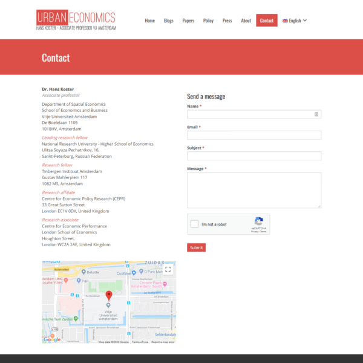Select the Subject input field
This screenshot has height=363, width=363.
pyautogui.click(x=253, y=156)
